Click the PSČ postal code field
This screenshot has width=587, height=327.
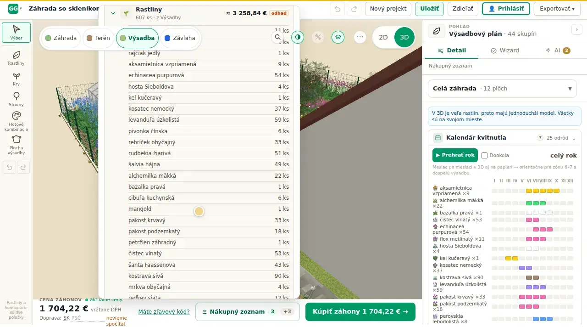(88, 318)
